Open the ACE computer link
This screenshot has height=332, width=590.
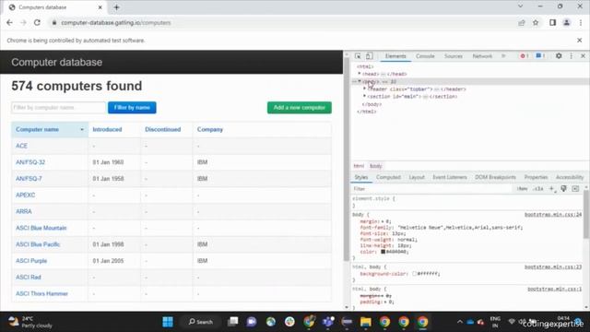[21, 146]
